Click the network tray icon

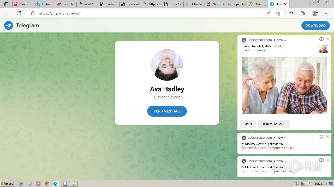pyautogui.click(x=303, y=184)
